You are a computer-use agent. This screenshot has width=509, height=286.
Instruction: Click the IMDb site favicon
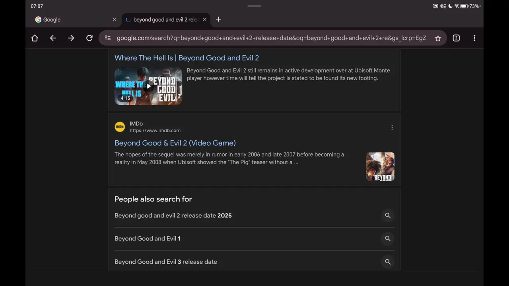tap(120, 127)
